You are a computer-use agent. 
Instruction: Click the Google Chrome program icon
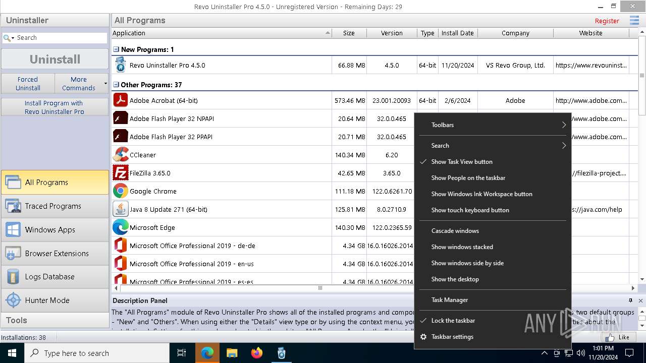[120, 191]
